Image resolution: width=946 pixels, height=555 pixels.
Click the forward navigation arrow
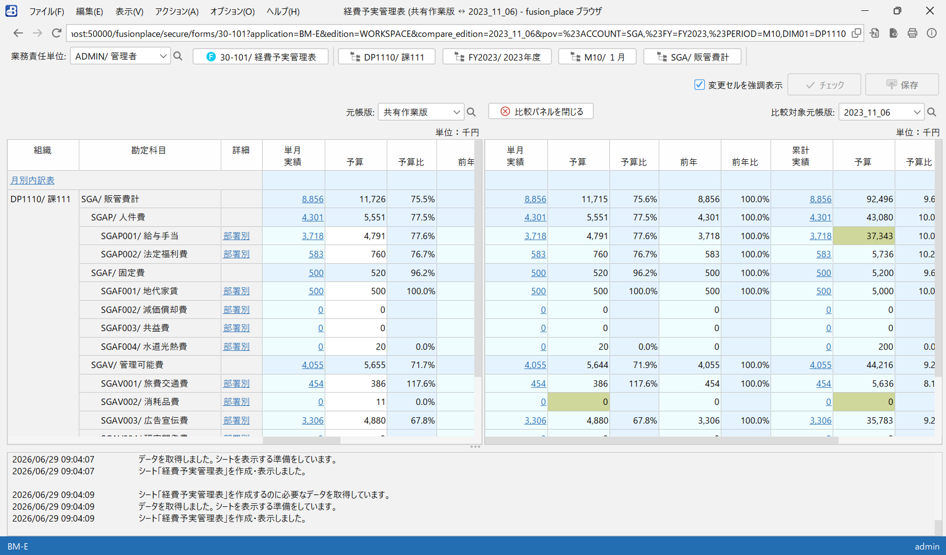pyautogui.click(x=38, y=33)
